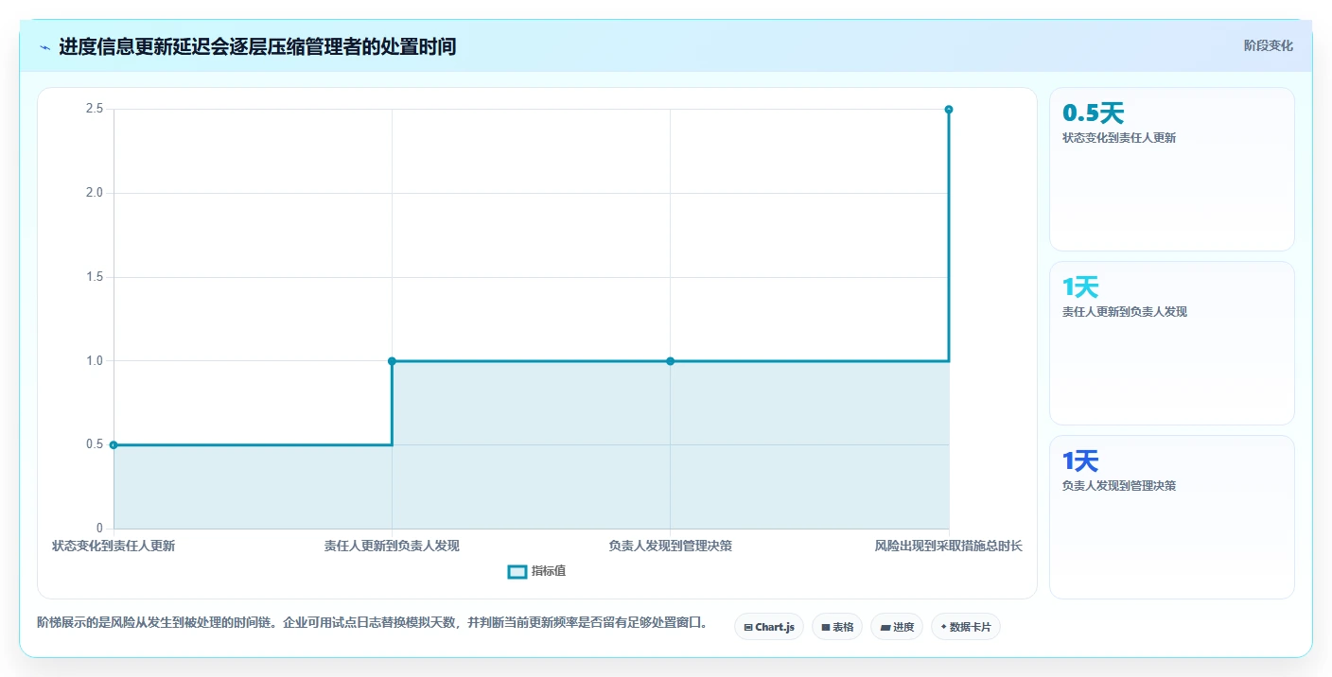Image resolution: width=1332 pixels, height=677 pixels.
Task: Click the chart title 进度信息更新延迟会逐层压缩管理者的处置时间
Action: (257, 46)
